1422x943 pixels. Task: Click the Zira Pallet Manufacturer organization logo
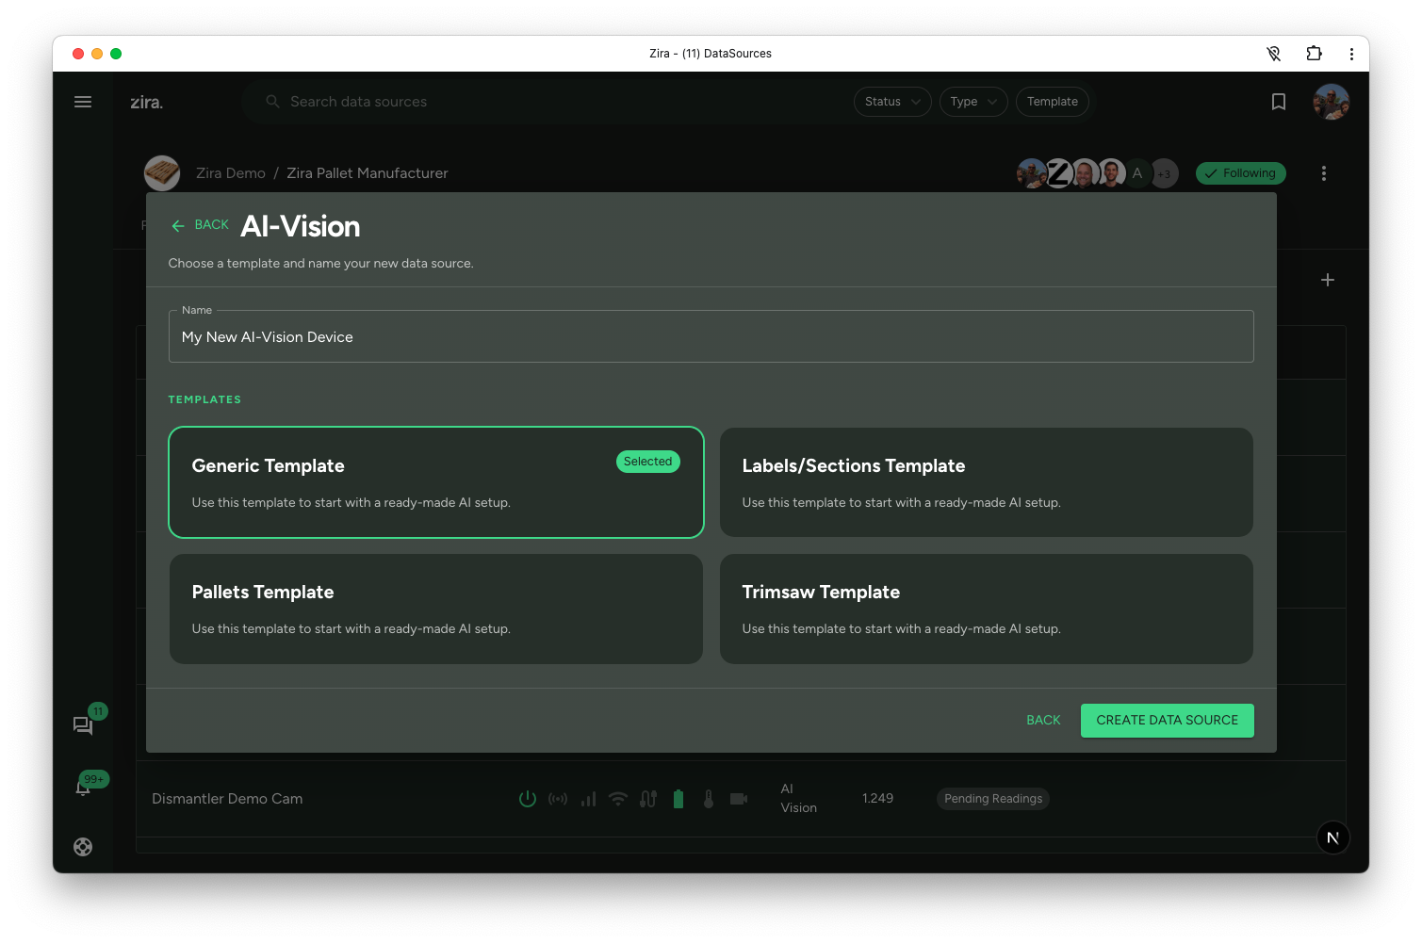coord(162,173)
